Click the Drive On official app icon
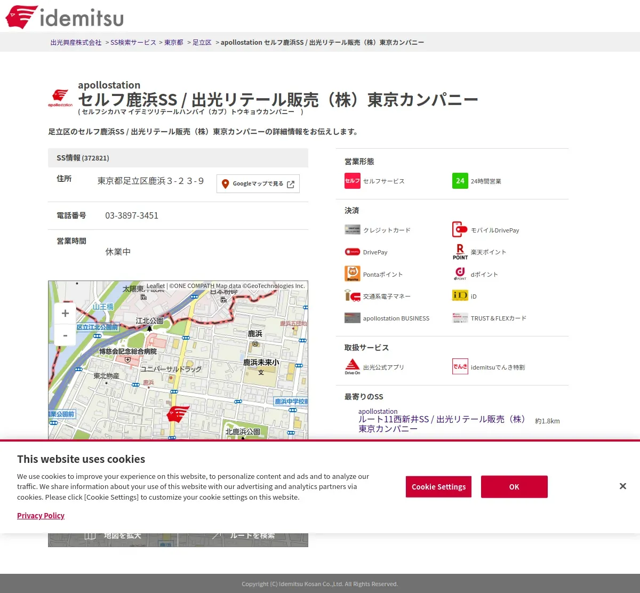Image resolution: width=640 pixels, height=593 pixels. point(353,367)
